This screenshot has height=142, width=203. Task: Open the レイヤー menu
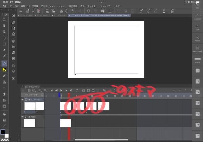point(62,6)
